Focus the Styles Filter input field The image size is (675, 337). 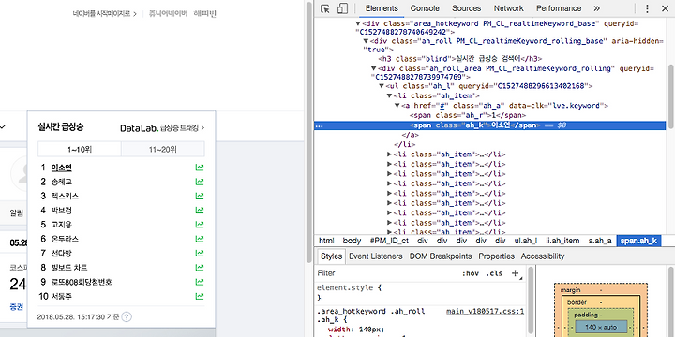387,273
